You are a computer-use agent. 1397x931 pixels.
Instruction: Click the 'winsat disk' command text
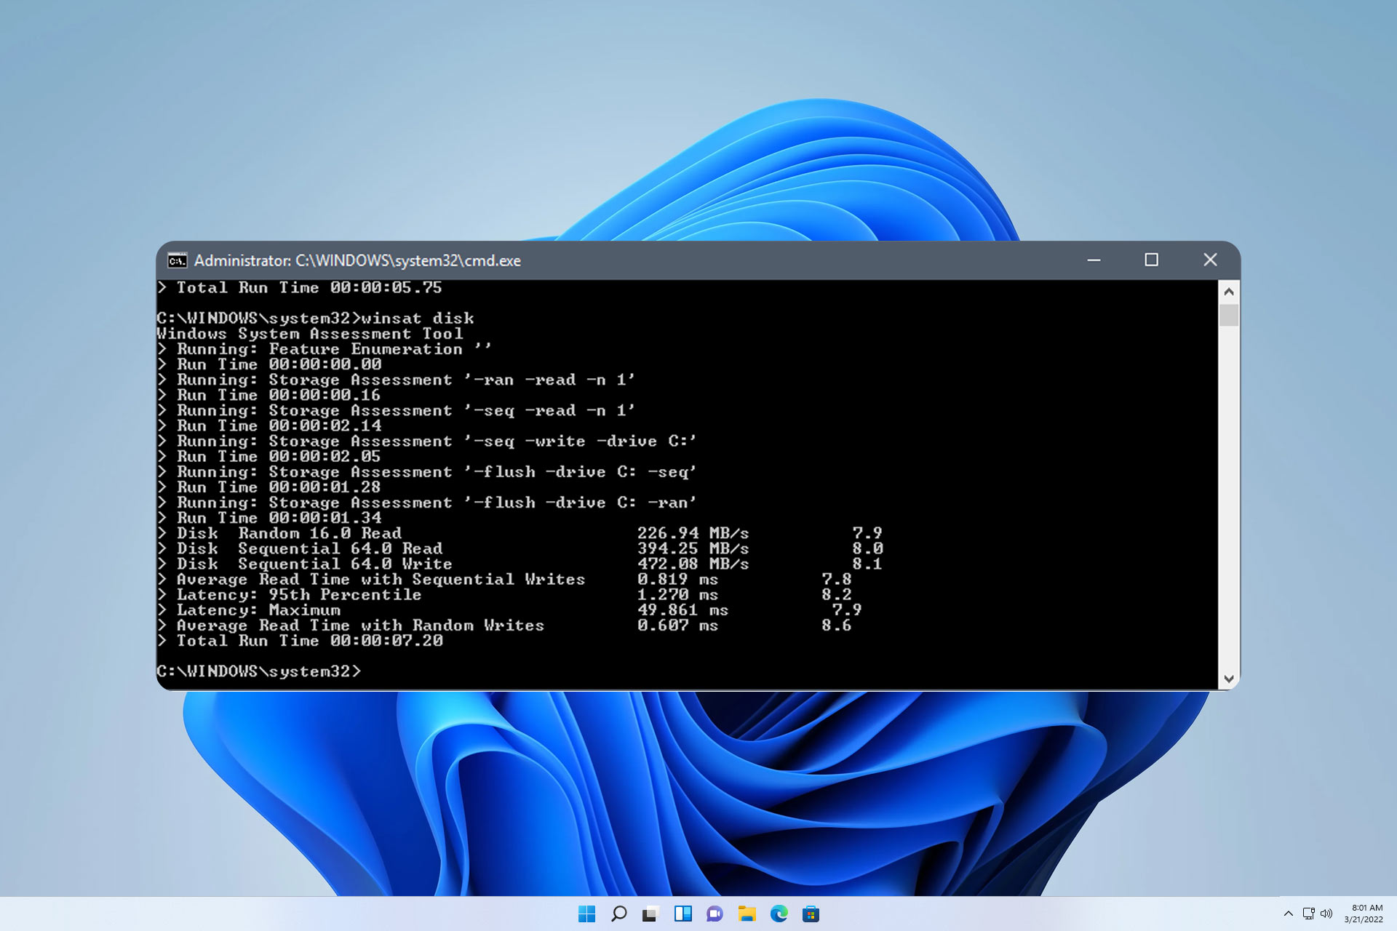(x=418, y=319)
